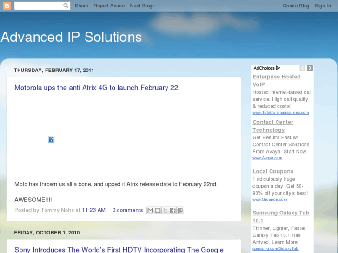The image size is (338, 253).
Task: Open the Share navbar item
Action: (x=81, y=6)
